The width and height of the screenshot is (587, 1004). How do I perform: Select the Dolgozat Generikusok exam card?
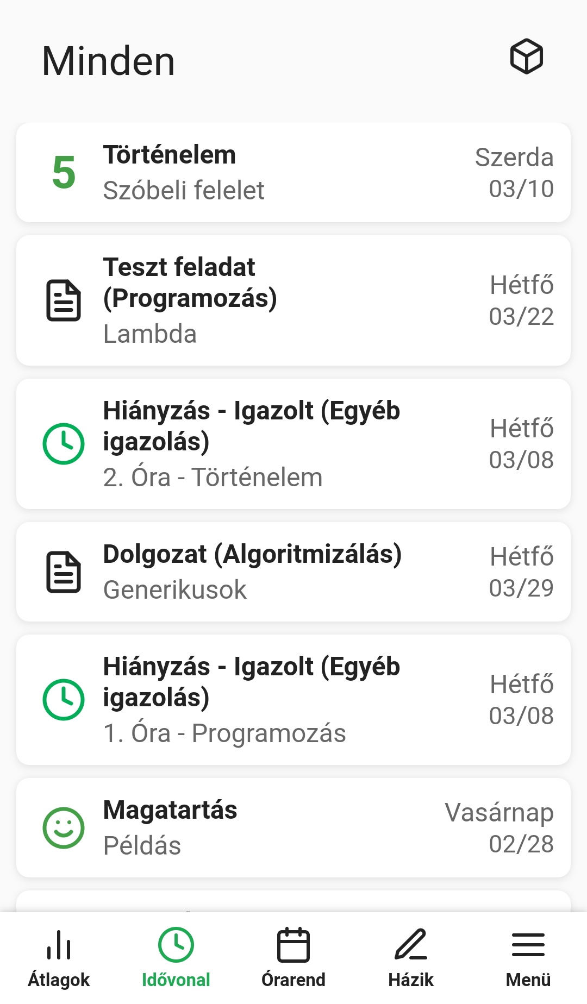tap(272, 572)
